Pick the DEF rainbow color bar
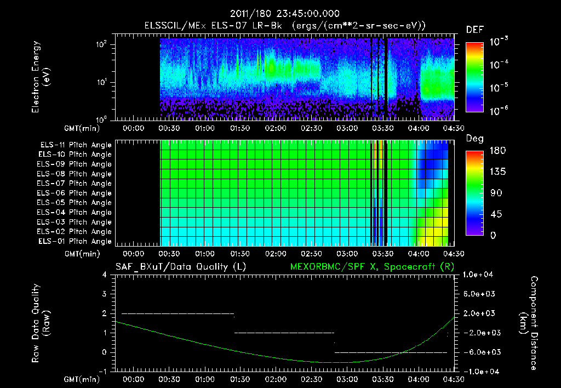This screenshot has height=388, width=561. (475, 77)
